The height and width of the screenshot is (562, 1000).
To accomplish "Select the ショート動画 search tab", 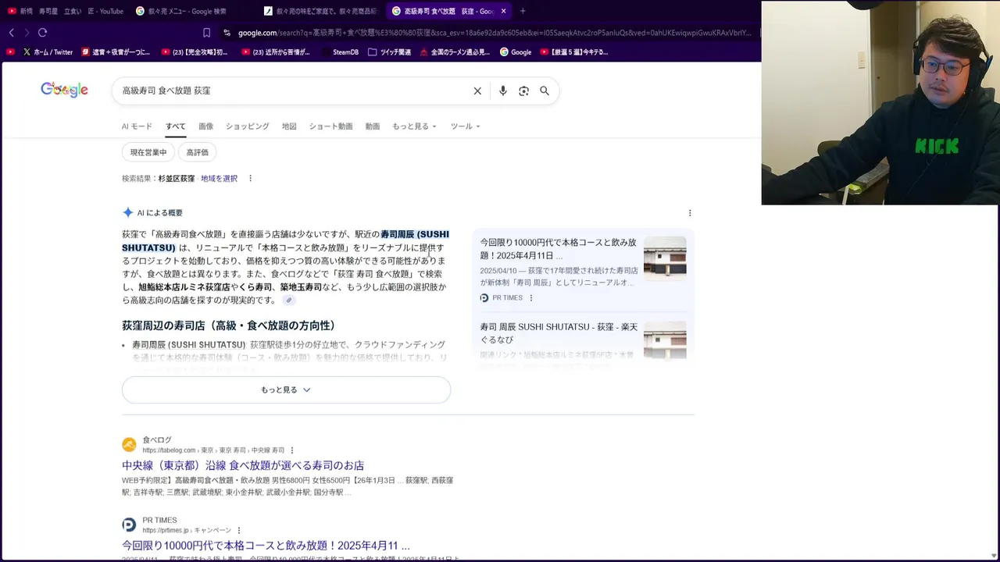I will coord(330,126).
